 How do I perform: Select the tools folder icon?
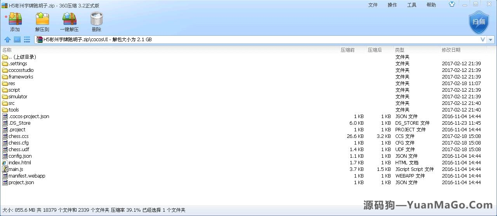(5, 110)
